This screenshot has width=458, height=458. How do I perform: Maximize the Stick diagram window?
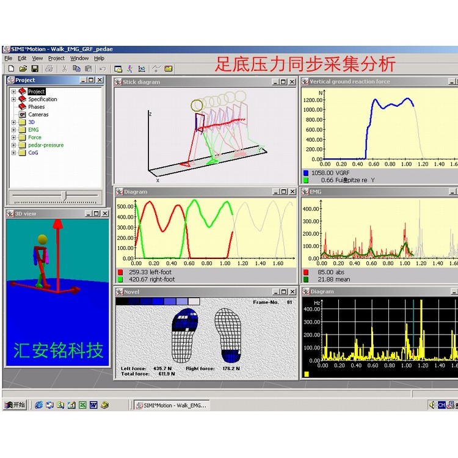click(283, 82)
